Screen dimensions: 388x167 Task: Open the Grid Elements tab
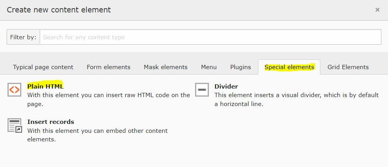[x=348, y=67]
